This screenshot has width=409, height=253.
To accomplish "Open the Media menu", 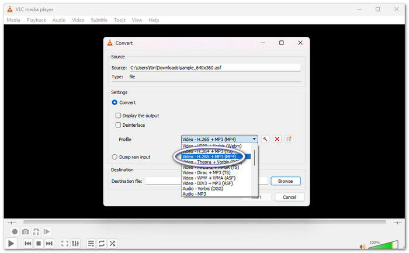I will pos(13,20).
